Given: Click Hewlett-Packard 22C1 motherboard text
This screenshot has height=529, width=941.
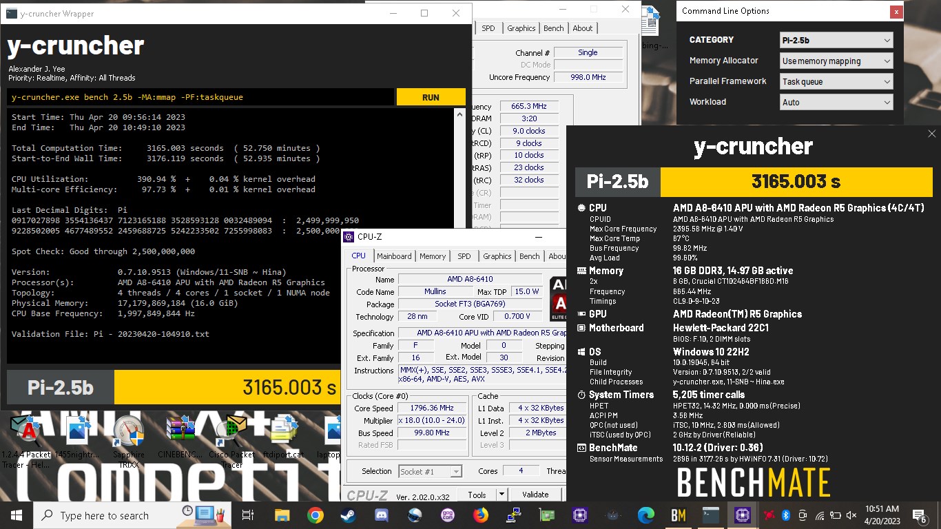Looking at the screenshot, I should tap(721, 328).
